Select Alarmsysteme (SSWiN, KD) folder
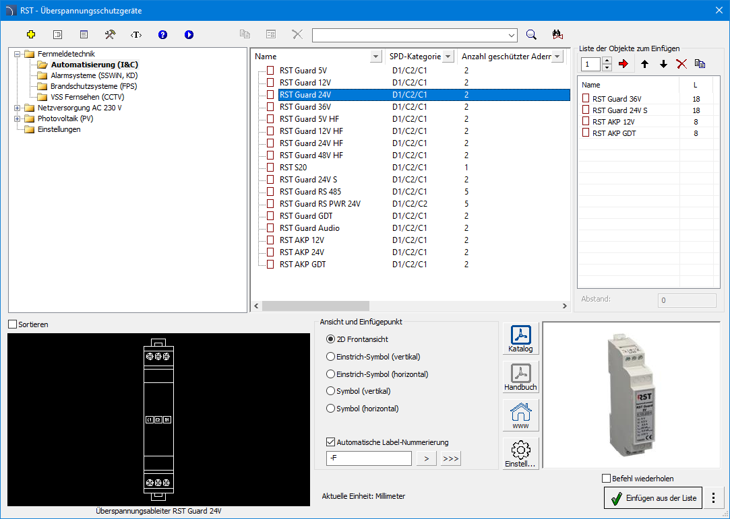This screenshot has width=730, height=519. (94, 75)
